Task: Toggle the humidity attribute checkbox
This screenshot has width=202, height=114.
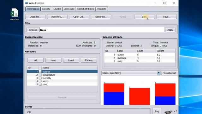Action: pos(40,78)
